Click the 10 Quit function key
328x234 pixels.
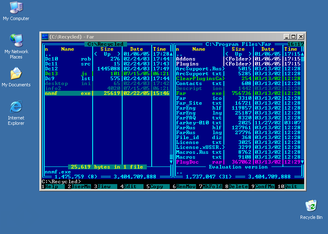291,187
